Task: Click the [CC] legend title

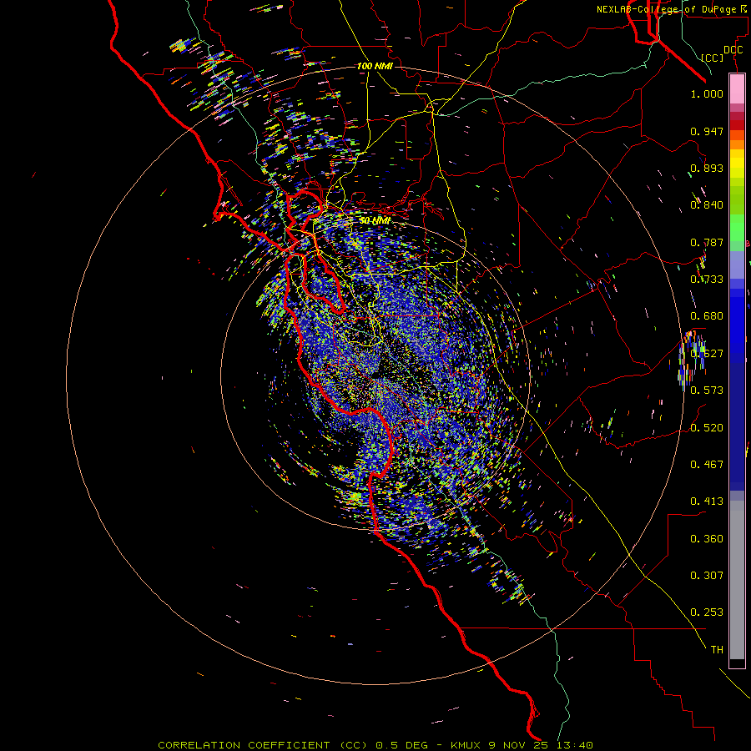Action: point(713,58)
